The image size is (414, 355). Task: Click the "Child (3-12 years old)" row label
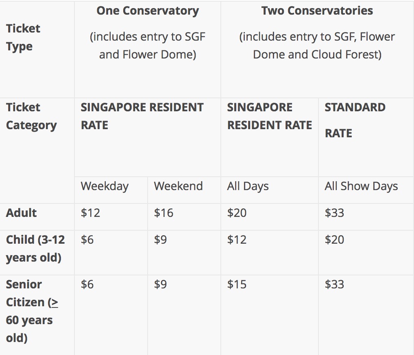click(35, 248)
